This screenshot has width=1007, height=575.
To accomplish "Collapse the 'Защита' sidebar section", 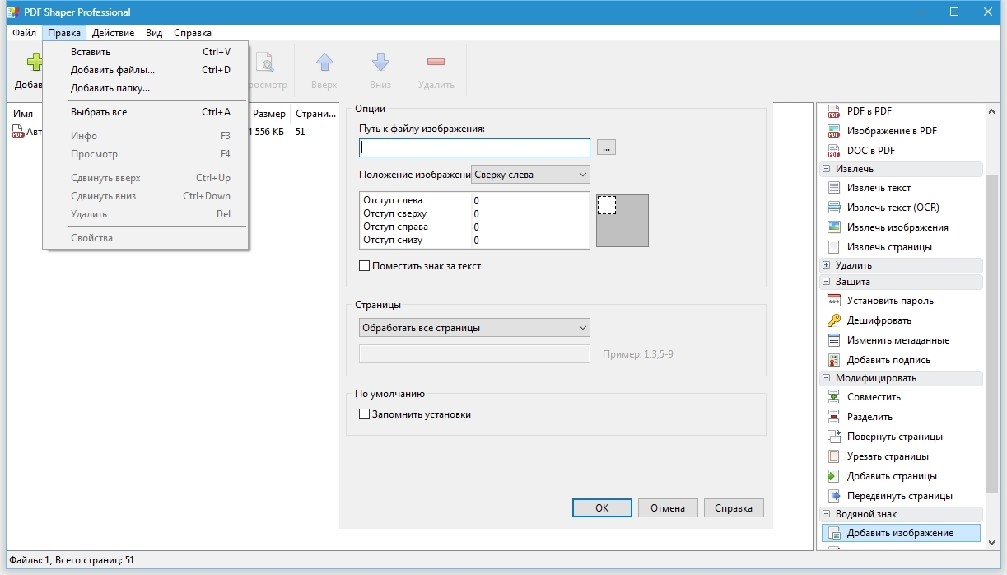I will (x=826, y=282).
